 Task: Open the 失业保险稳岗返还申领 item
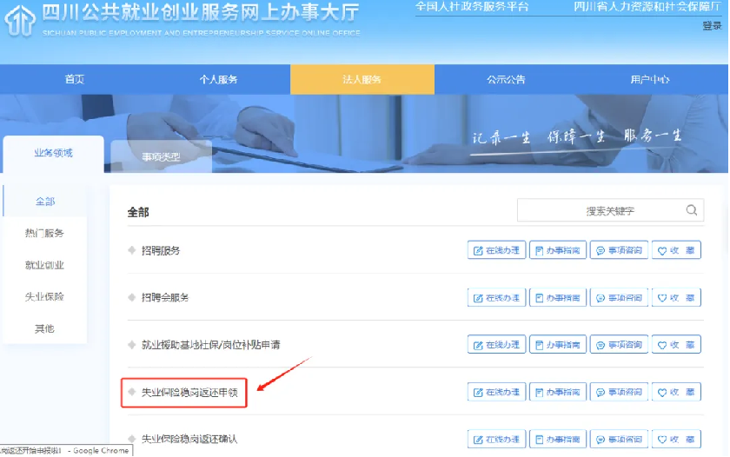click(x=189, y=393)
